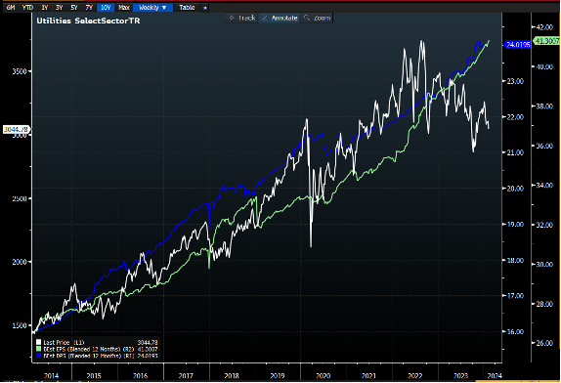
Task: Click the 3044.78 left-axis price flag
Action: [x=17, y=129]
